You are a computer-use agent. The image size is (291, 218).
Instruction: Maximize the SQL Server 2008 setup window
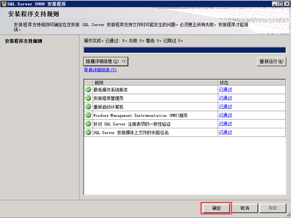[280, 4]
